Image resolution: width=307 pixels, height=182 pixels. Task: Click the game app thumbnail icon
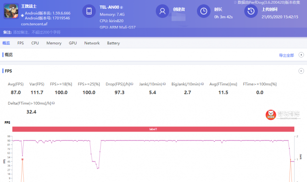click(11, 11)
